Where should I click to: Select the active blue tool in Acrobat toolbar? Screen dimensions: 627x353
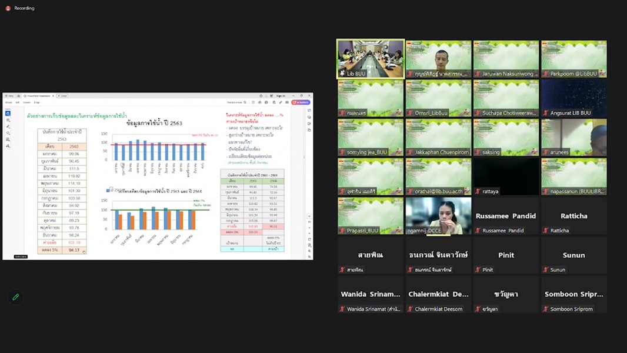click(x=8, y=113)
